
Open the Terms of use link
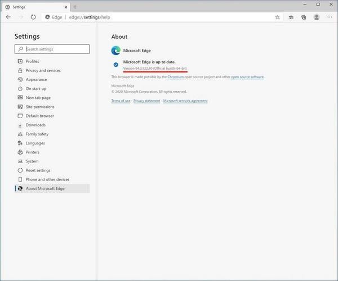(121, 101)
